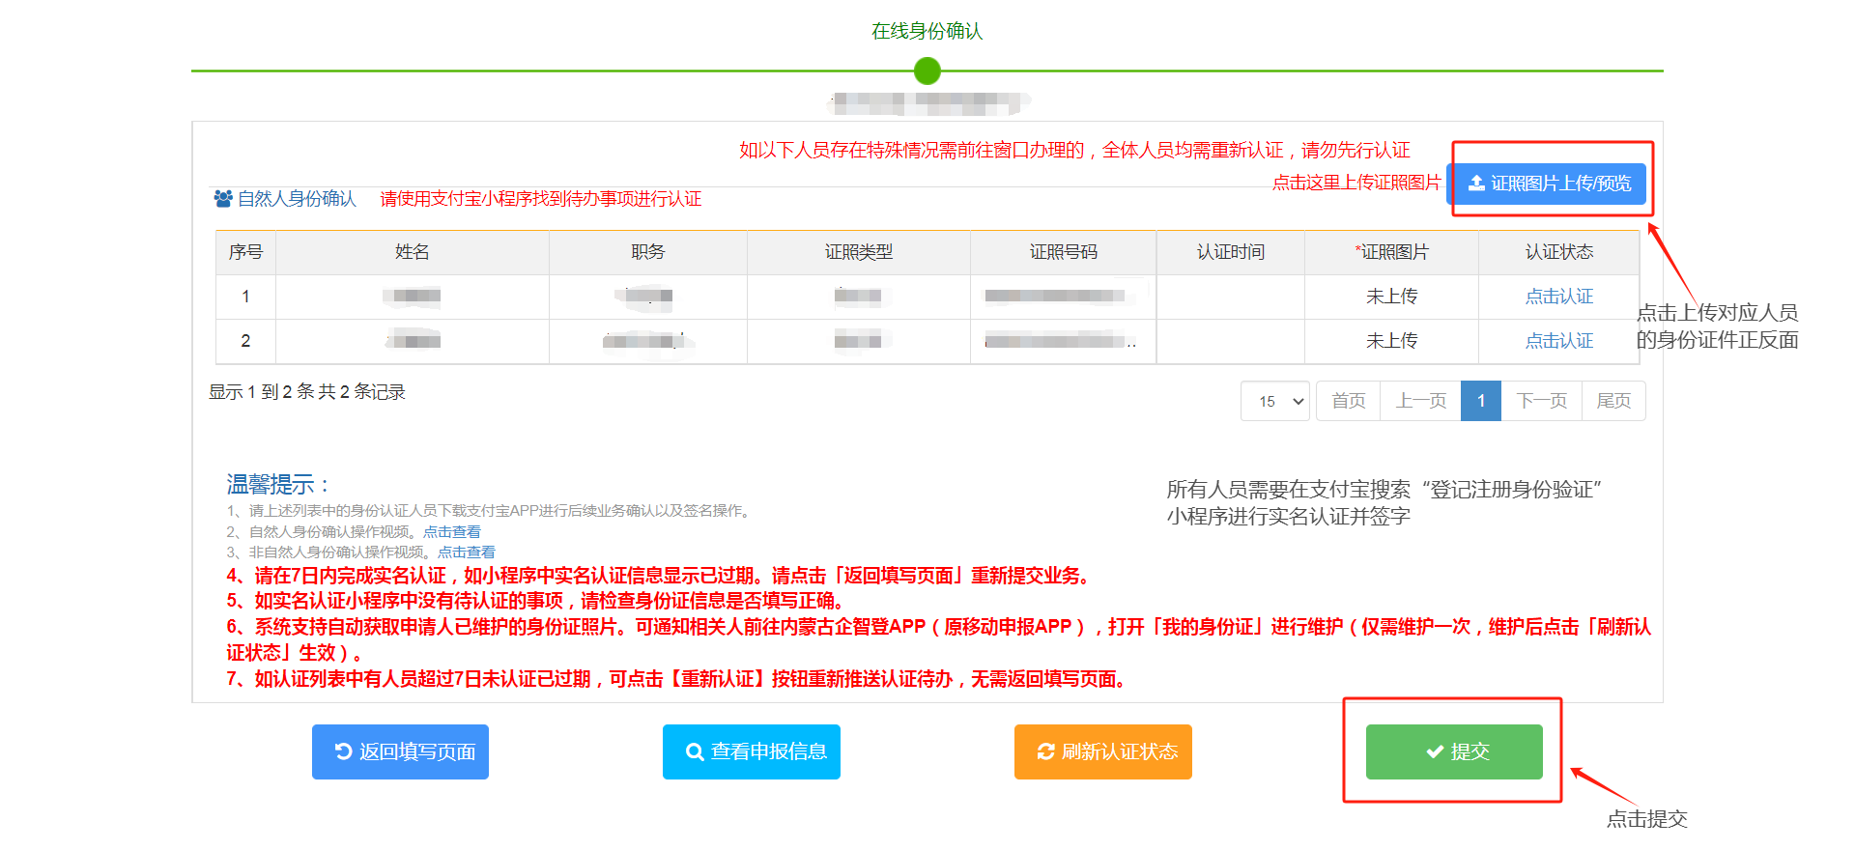
Task: Go to 首页 first page
Action: [1348, 401]
